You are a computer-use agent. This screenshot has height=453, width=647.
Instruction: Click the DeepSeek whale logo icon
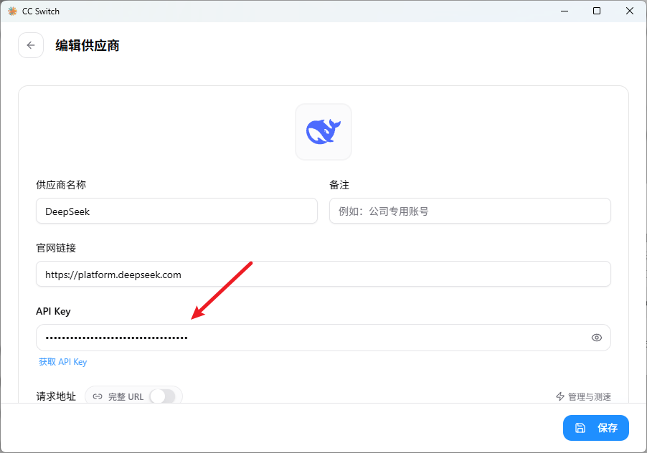[323, 132]
